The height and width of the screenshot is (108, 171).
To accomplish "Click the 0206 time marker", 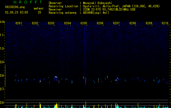I will 100,23.
